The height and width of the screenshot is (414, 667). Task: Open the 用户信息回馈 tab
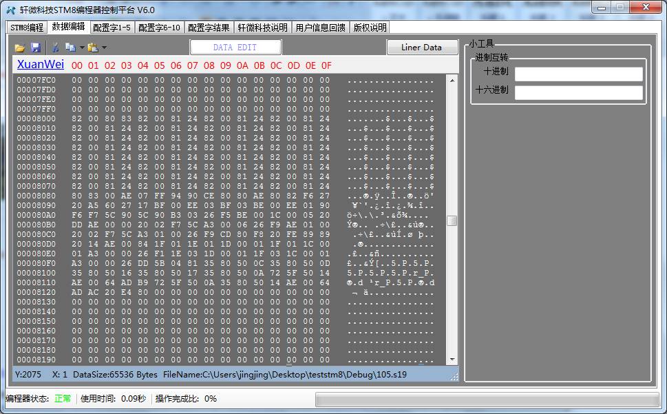(320, 28)
